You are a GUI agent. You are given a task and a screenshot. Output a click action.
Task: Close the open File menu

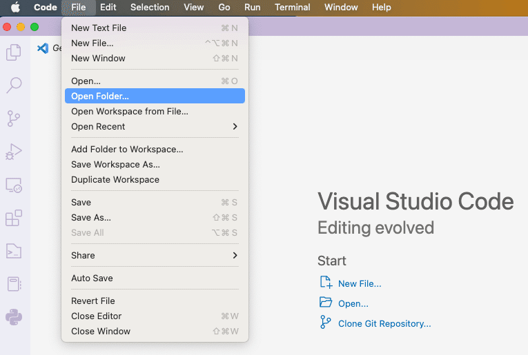(79, 8)
